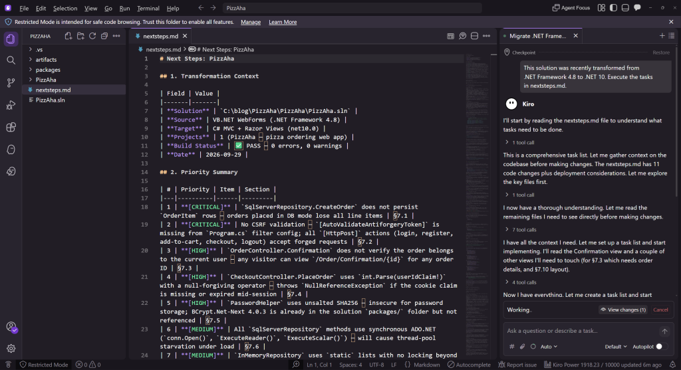Click Learn More link in banner
Image resolution: width=681 pixels, height=370 pixels.
pyautogui.click(x=283, y=22)
